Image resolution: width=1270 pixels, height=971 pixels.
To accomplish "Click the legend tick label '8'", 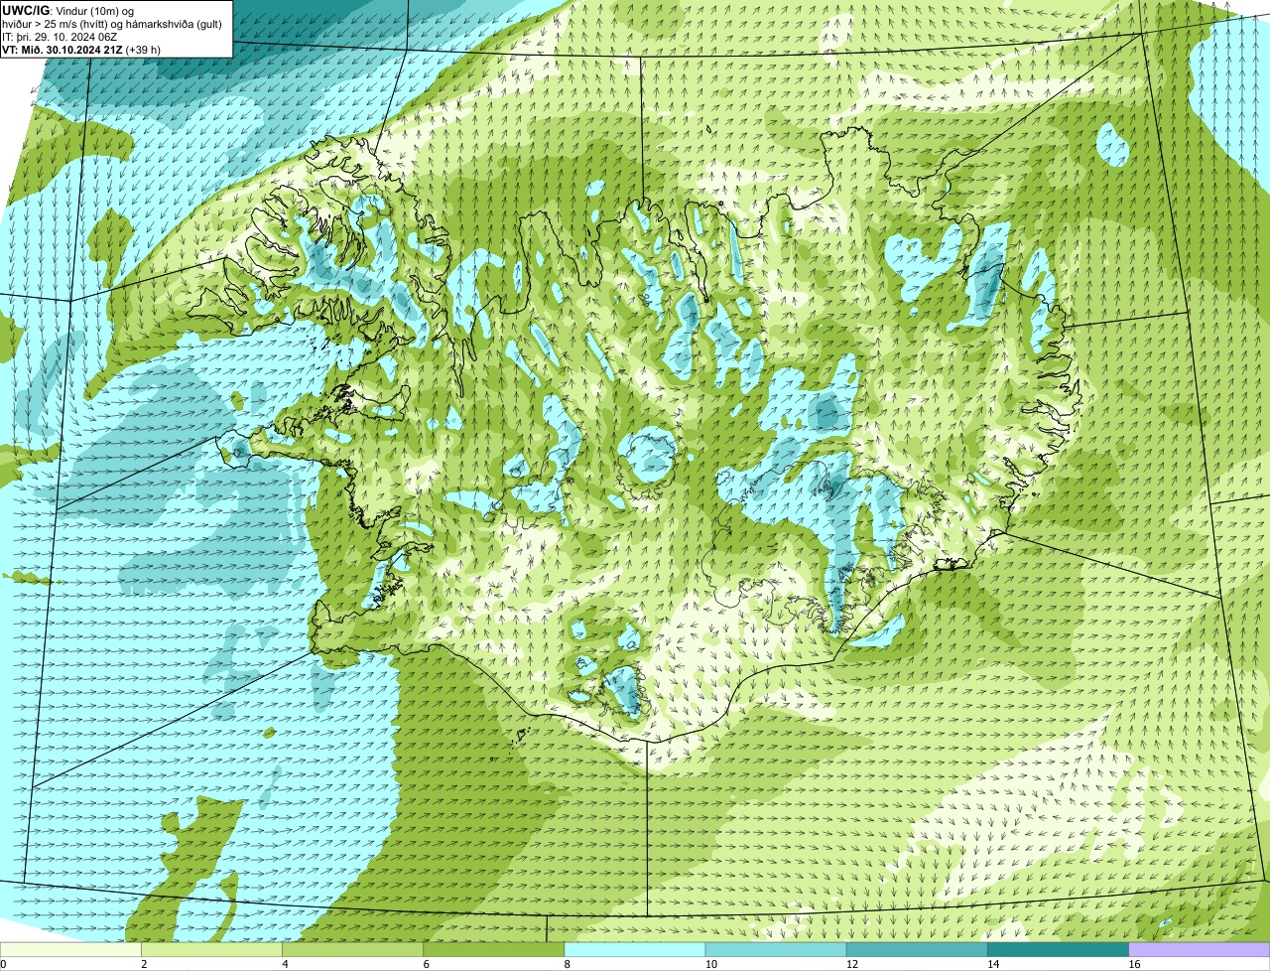I will (x=568, y=964).
